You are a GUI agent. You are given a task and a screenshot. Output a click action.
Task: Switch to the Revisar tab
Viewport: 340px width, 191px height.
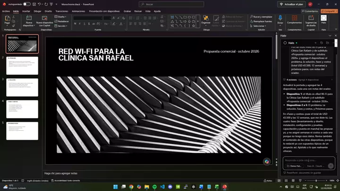pos(138,11)
